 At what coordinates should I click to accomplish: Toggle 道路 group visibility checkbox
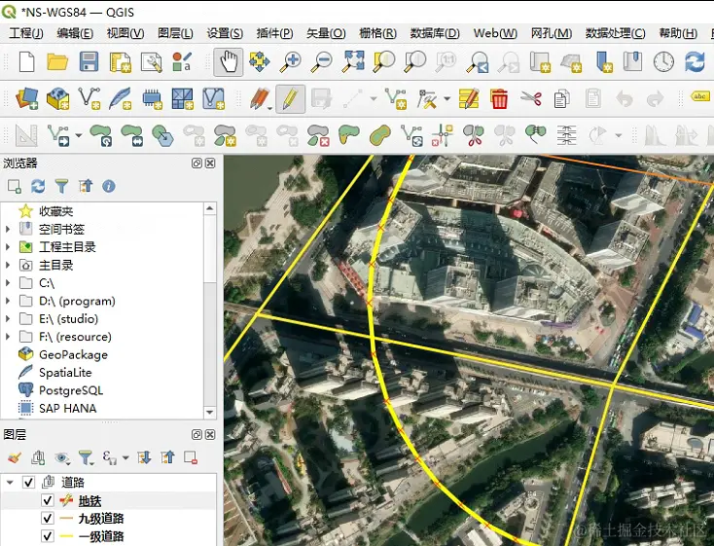(28, 482)
